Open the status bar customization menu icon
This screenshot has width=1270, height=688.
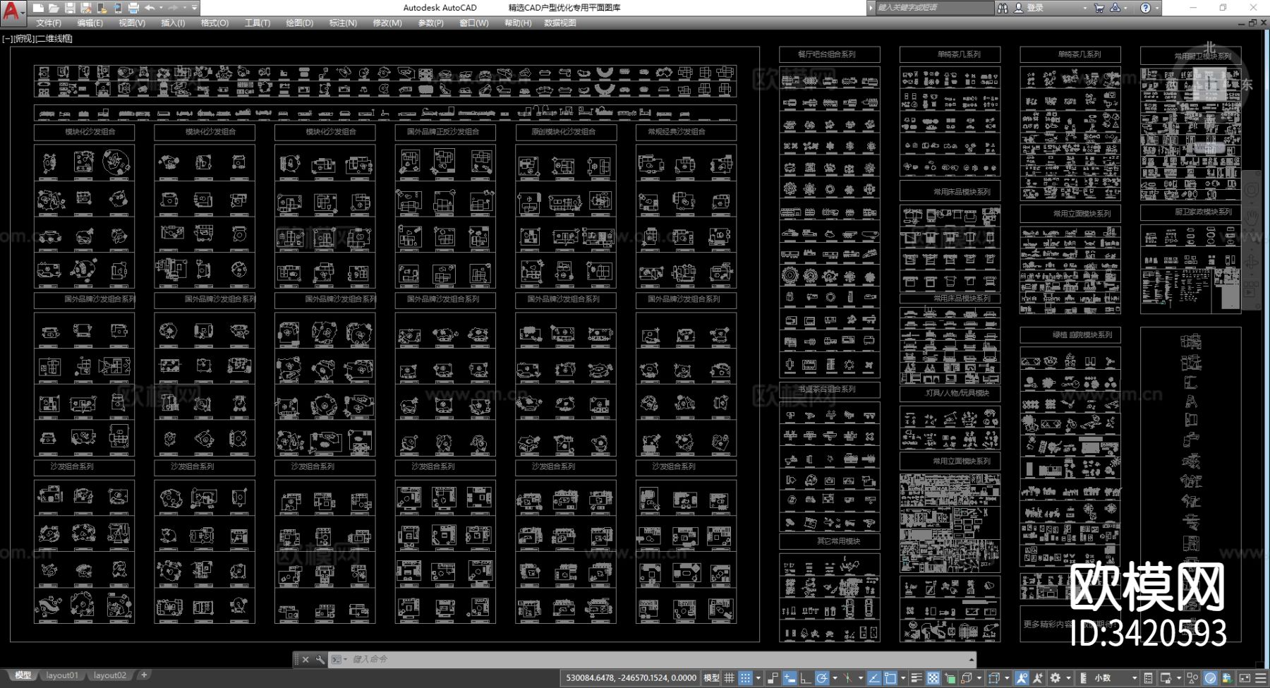(1261, 678)
